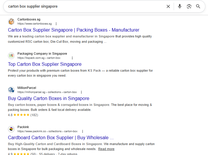Image resolution: width=208 pixels, height=155 pixels.
Task: Open Buy Quality Carton Boxes in Singapore
Action: [48, 99]
